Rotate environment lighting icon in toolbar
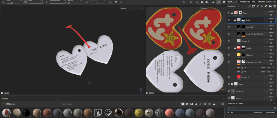 tap(213, 2)
